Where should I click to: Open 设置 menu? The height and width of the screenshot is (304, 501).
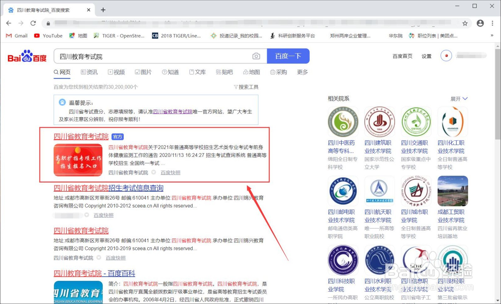point(426,56)
